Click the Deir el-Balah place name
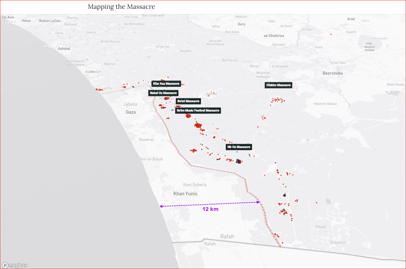This screenshot has width=406, height=269. tap(151, 159)
